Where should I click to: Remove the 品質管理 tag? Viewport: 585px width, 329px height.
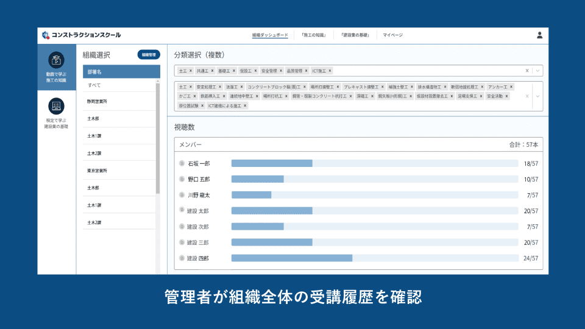pos(307,71)
